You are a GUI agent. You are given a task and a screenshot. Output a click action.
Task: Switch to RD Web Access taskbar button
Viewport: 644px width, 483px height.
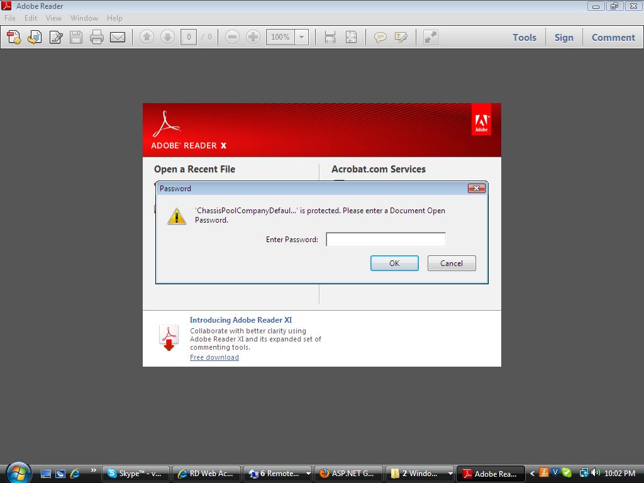point(206,474)
